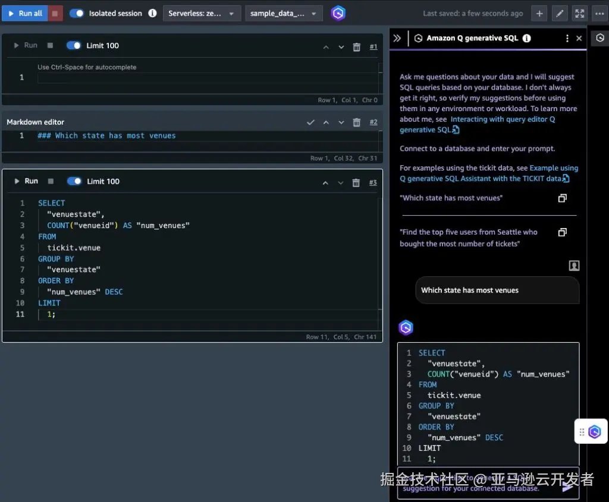Run cell #1
The height and width of the screenshot is (502, 609).
coord(26,45)
